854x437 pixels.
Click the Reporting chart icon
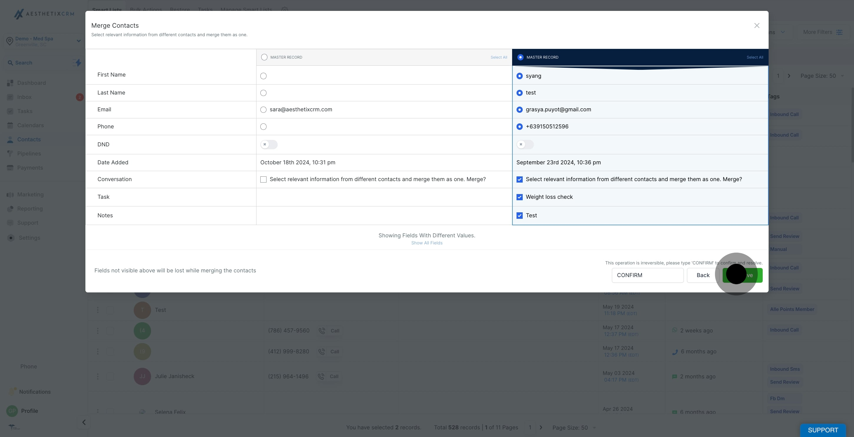click(10, 208)
